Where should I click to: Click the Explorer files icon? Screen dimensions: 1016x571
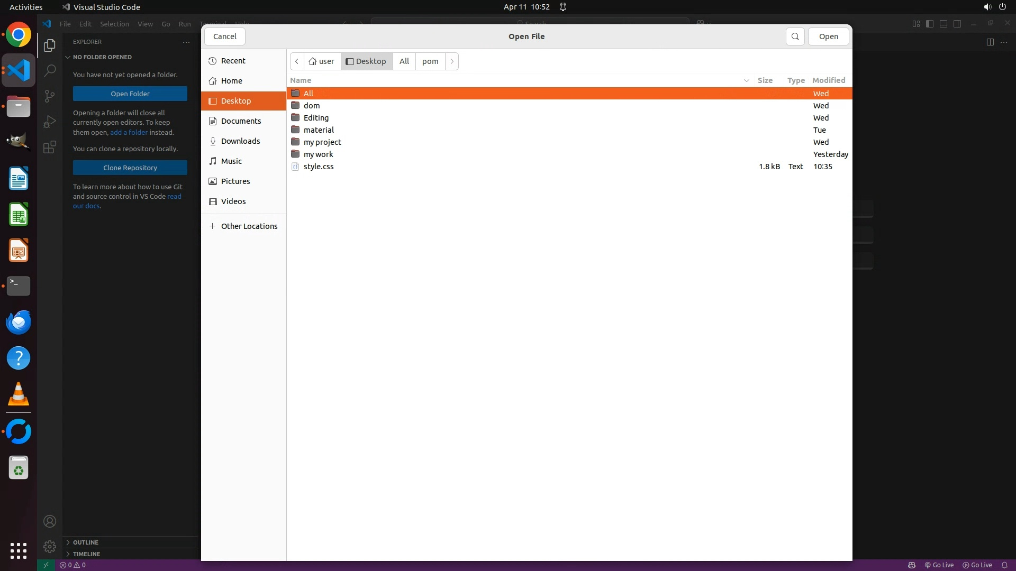click(50, 45)
